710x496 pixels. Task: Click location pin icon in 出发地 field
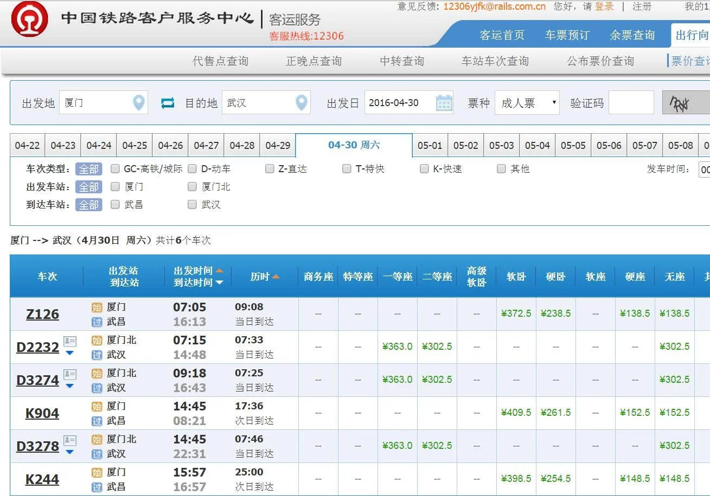139,102
